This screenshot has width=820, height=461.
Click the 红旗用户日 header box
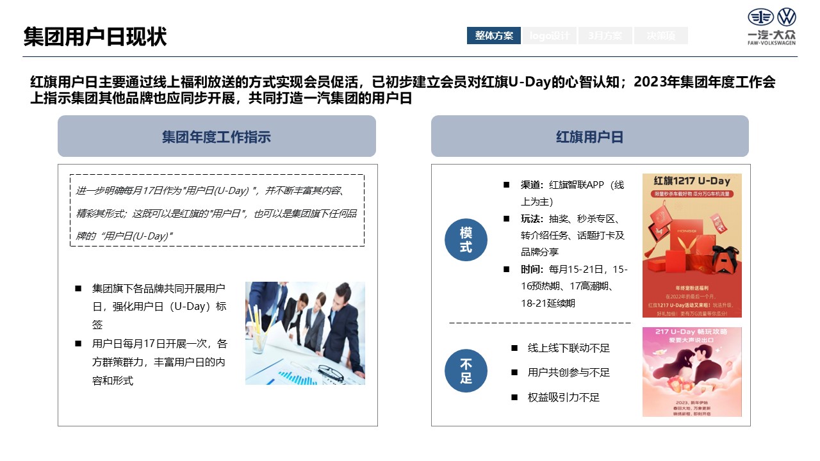point(589,136)
